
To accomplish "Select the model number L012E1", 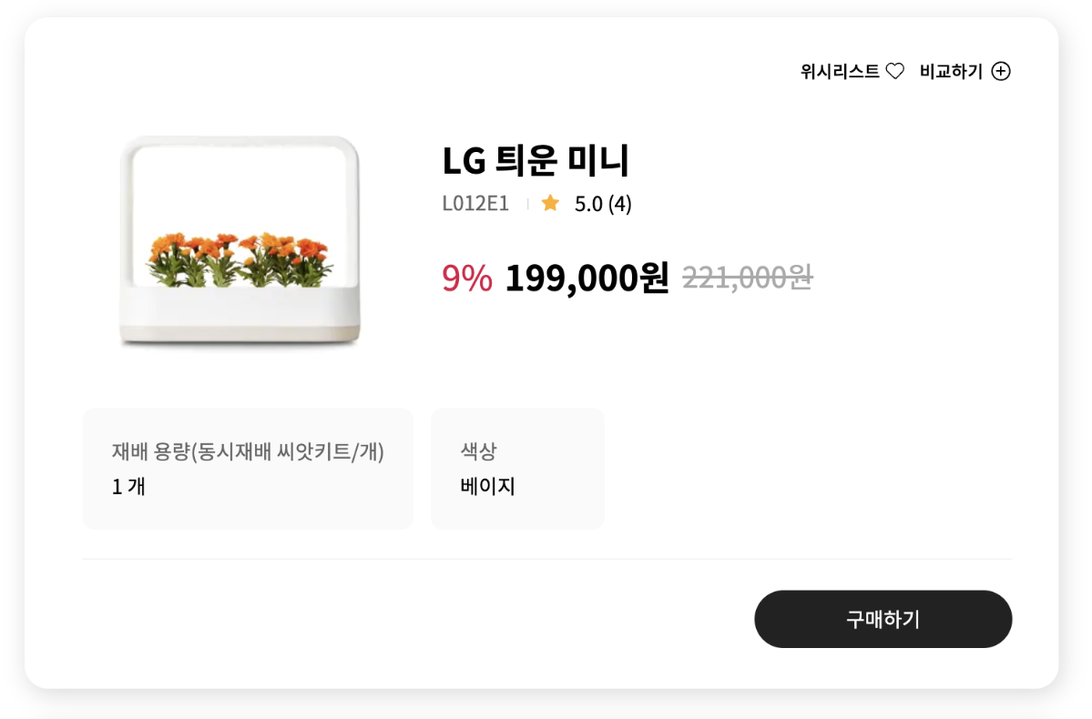I will [475, 203].
